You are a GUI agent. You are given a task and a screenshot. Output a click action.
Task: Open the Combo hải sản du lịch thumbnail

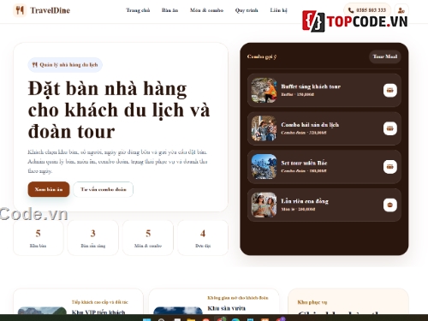264,128
